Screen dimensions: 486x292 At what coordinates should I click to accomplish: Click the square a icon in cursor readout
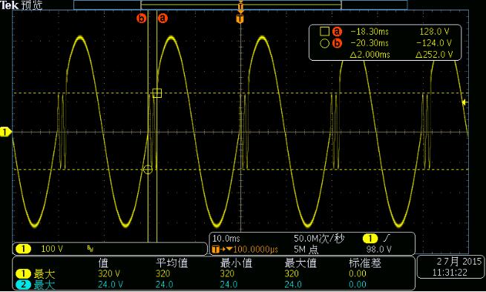(x=324, y=31)
